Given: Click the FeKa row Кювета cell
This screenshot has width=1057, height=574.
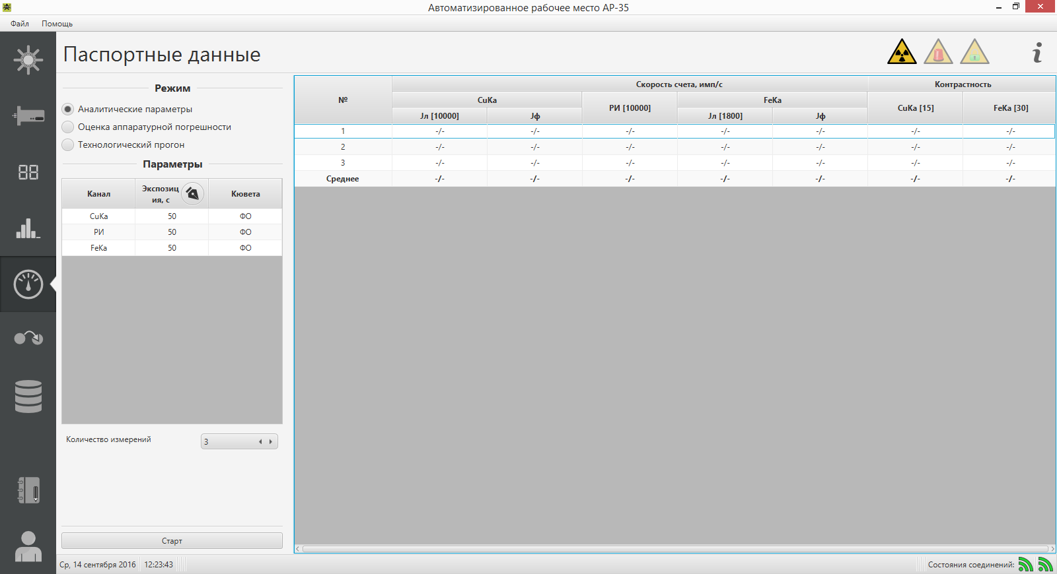Looking at the screenshot, I should (245, 248).
